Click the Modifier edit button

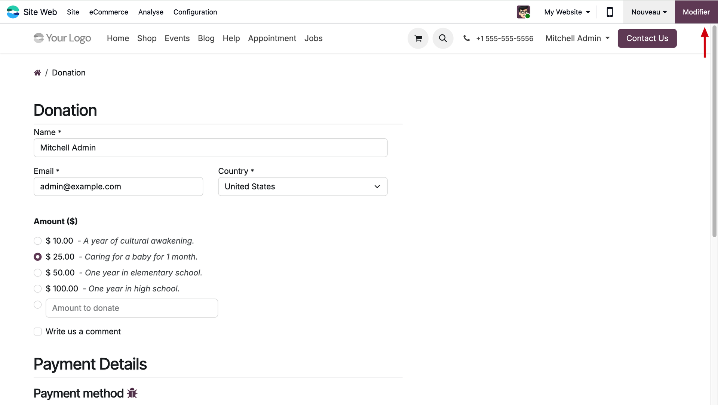[696, 12]
